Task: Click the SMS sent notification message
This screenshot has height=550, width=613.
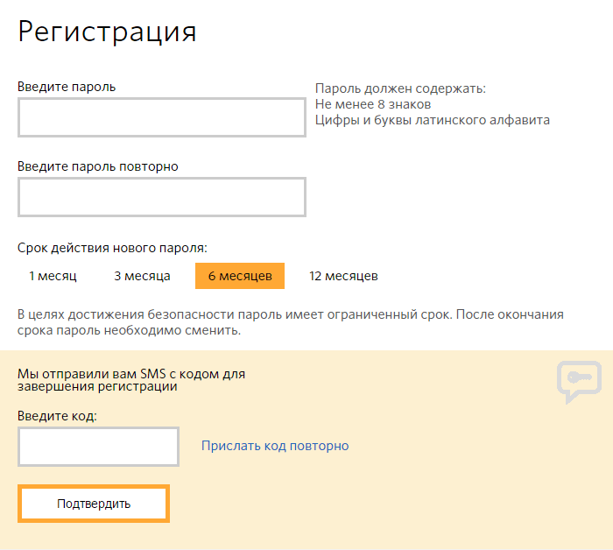Action: (131, 379)
